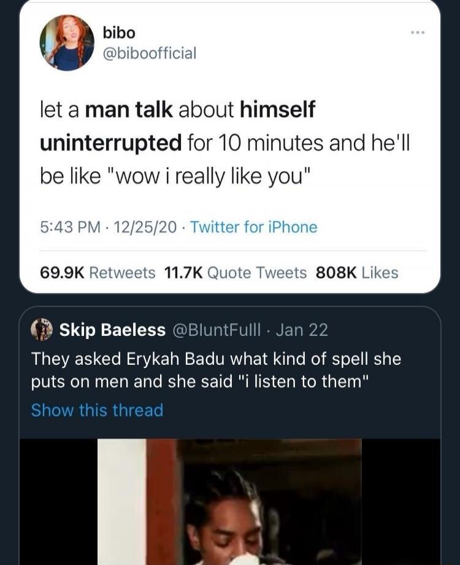Open Skip Baeless display name profile
This screenshot has height=565, width=460.
coord(112,330)
